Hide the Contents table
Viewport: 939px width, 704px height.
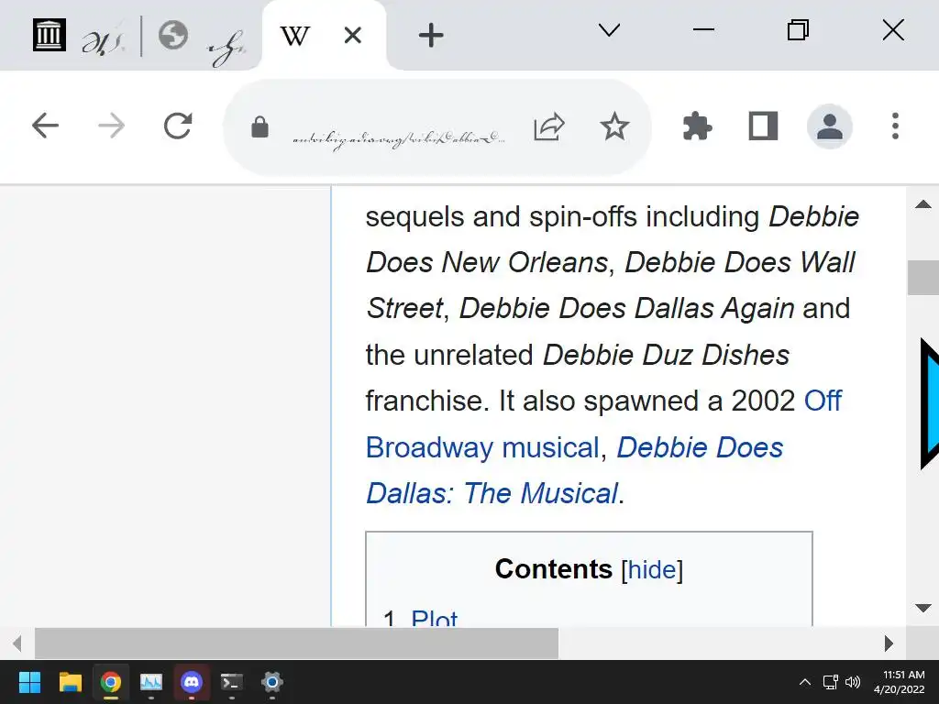[652, 570]
